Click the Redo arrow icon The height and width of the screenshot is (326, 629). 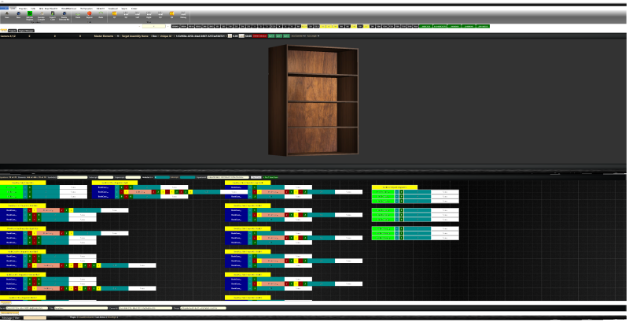point(101,14)
